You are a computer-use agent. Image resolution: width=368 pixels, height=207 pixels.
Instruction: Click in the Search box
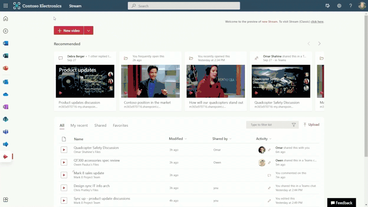pos(184,6)
